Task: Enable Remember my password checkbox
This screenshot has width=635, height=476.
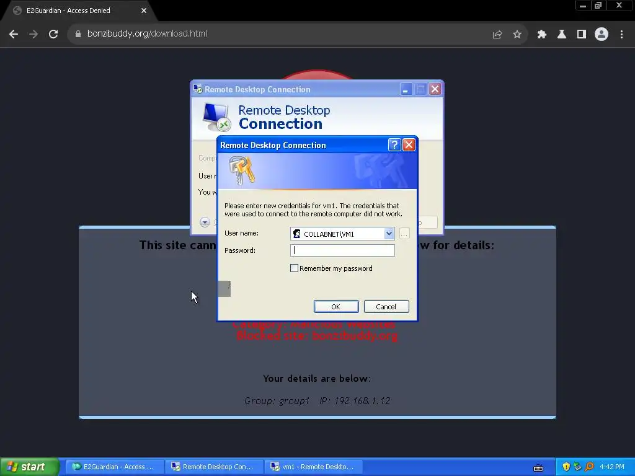Action: pyautogui.click(x=295, y=268)
